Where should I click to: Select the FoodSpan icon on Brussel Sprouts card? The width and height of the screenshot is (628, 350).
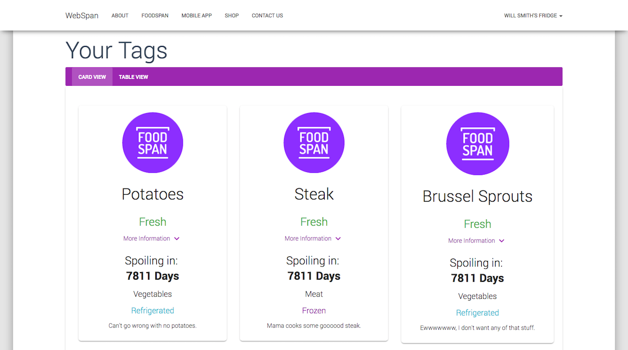[x=477, y=143]
